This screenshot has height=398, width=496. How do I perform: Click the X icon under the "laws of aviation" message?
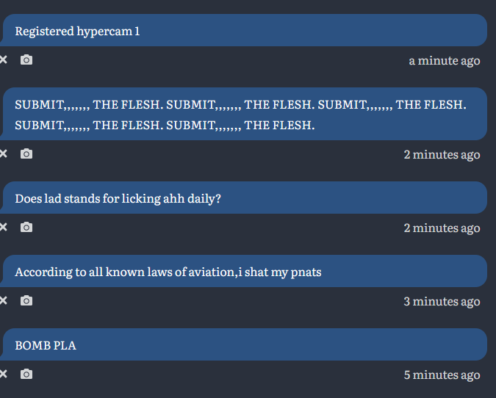4,300
